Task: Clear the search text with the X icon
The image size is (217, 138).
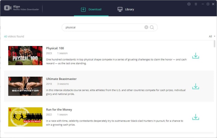Action: coord(146,27)
